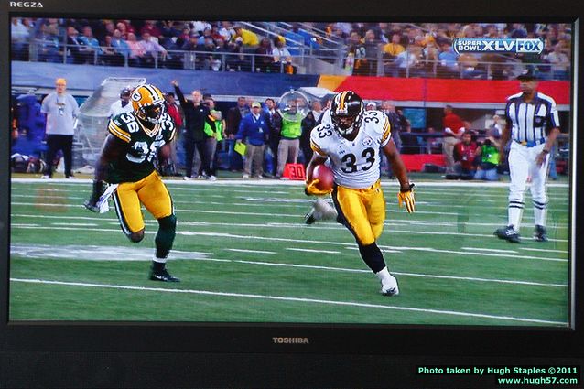Image resolution: width=584 pixels, height=389 pixels.
Task: Click the Steelers runner's white shoe
Action: (x=389, y=284)
